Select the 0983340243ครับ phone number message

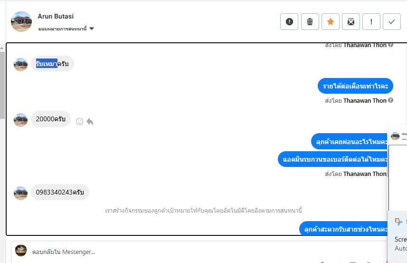pos(60,192)
